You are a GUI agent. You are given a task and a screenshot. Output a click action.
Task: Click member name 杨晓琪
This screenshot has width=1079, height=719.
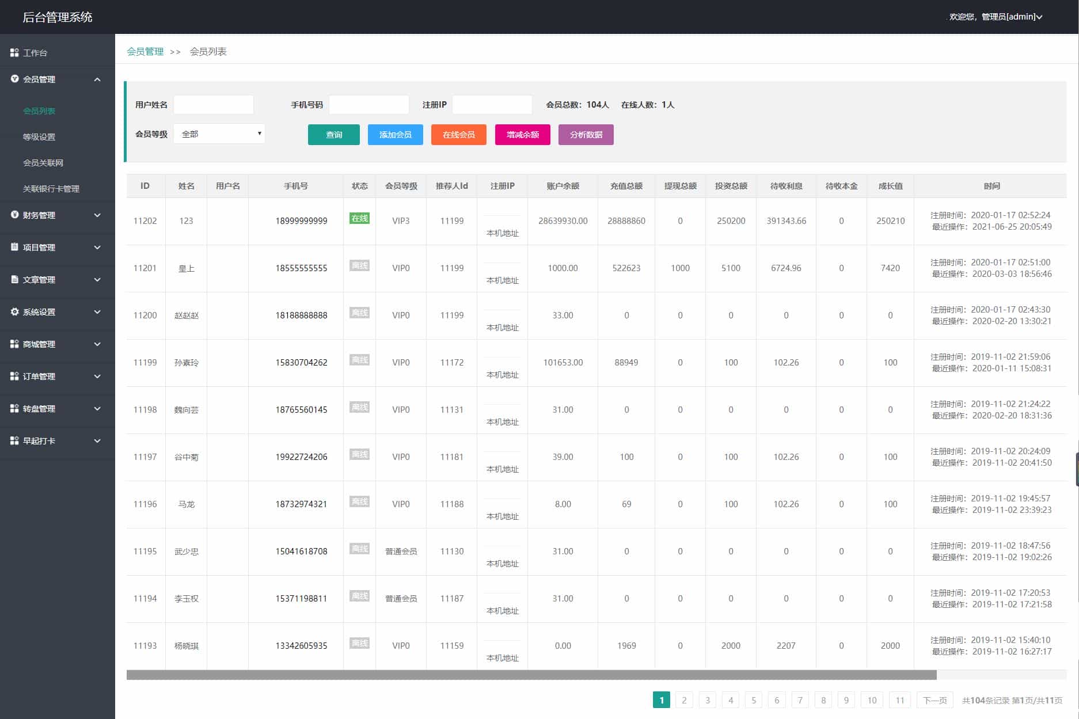tap(186, 646)
